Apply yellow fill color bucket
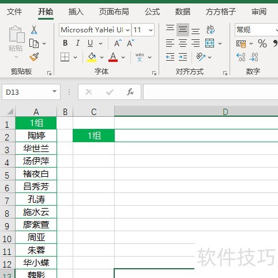The width and height of the screenshot is (278, 278). coord(92,57)
